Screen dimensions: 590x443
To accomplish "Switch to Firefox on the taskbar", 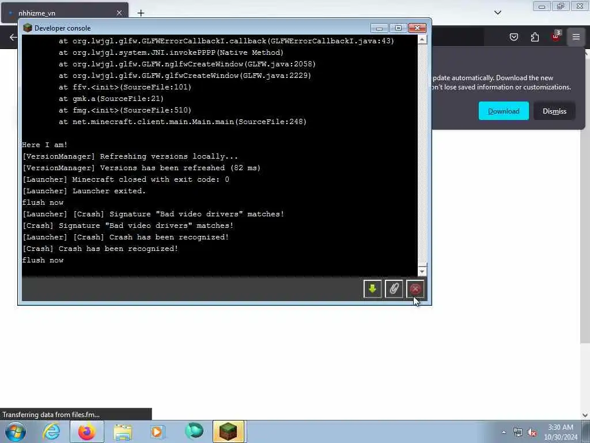I will coord(86,431).
